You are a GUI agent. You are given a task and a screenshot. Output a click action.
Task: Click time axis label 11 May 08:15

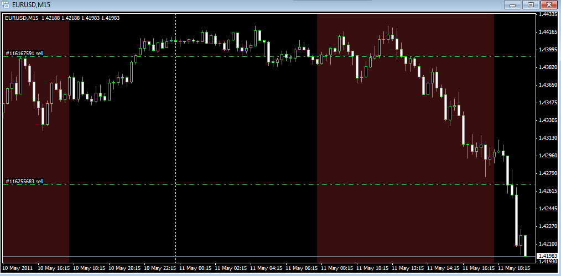point(337,268)
